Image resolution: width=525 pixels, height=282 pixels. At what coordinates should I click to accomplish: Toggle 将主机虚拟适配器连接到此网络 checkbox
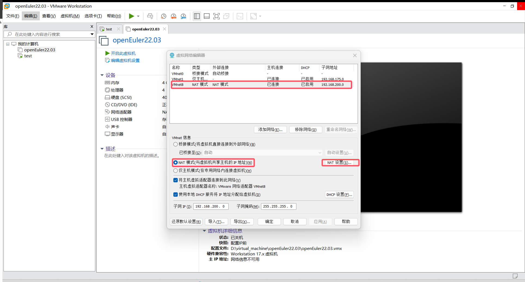176,180
